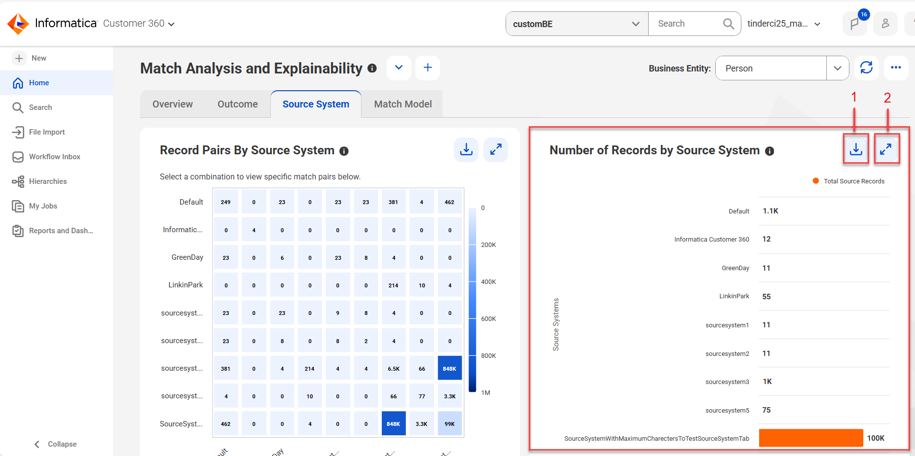Go to Home in the sidebar

pyautogui.click(x=56, y=83)
